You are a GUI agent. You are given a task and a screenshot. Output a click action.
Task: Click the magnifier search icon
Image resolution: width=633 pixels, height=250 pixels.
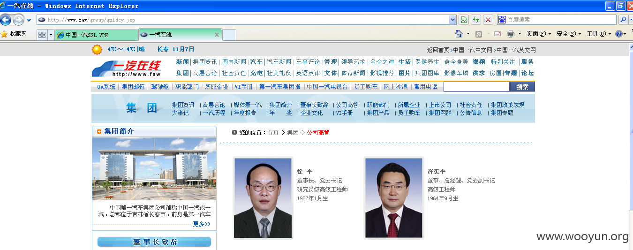click(x=623, y=20)
